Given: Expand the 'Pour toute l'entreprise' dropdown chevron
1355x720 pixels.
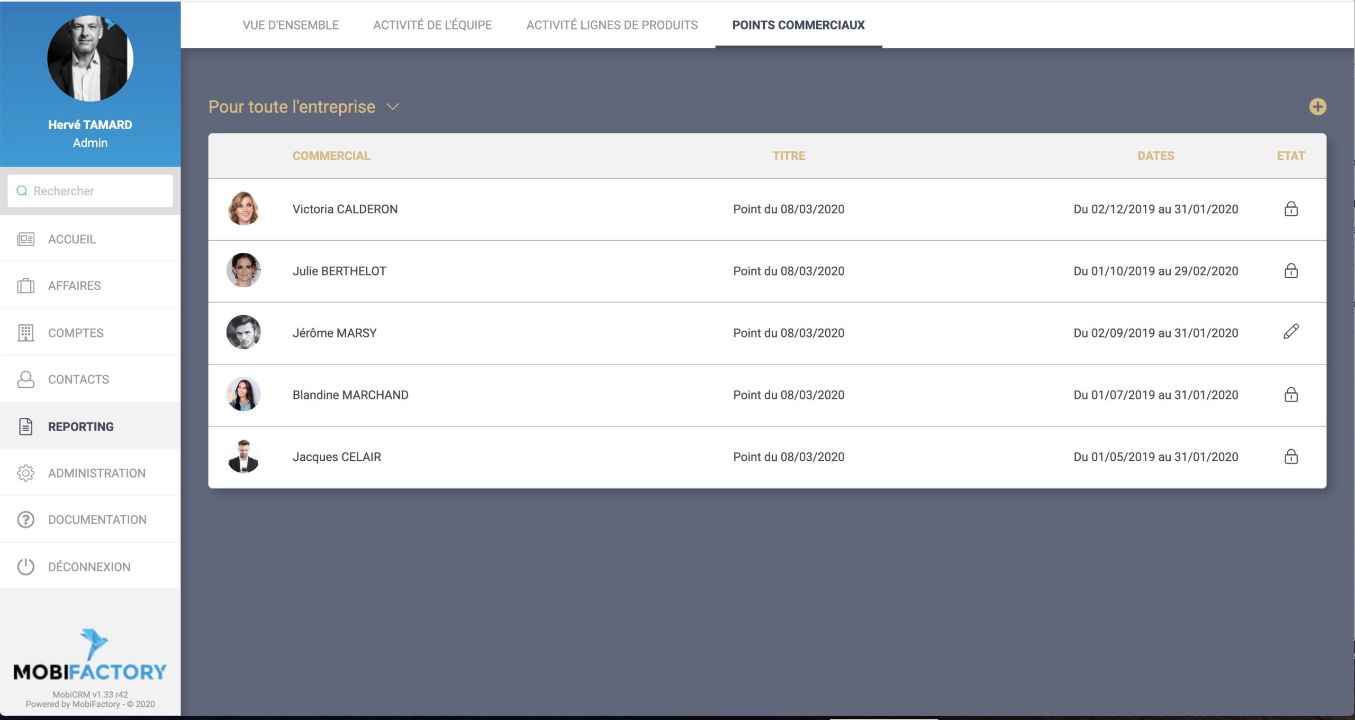Looking at the screenshot, I should click(x=392, y=107).
